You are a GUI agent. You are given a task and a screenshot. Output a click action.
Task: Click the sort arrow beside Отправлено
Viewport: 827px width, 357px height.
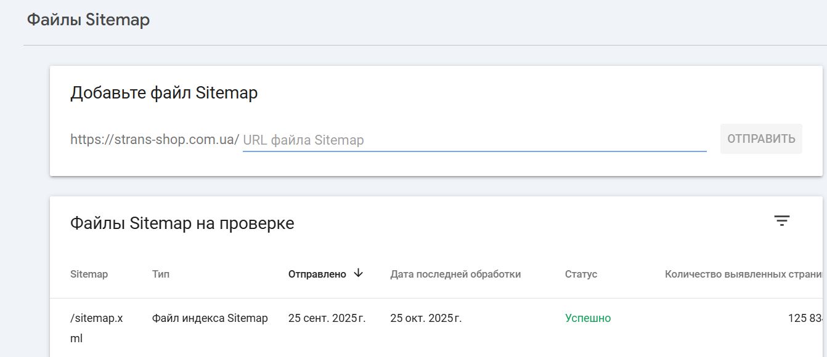point(359,273)
